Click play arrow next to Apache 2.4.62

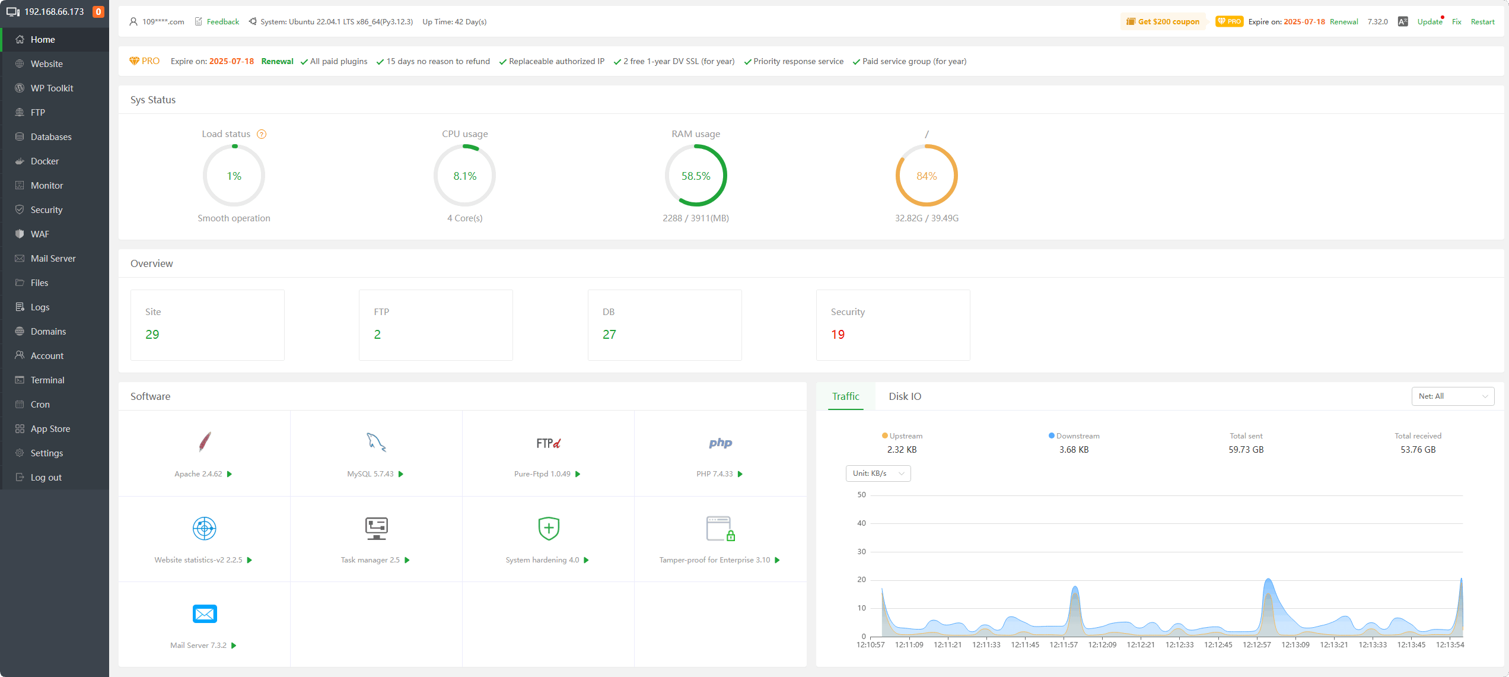tap(230, 474)
